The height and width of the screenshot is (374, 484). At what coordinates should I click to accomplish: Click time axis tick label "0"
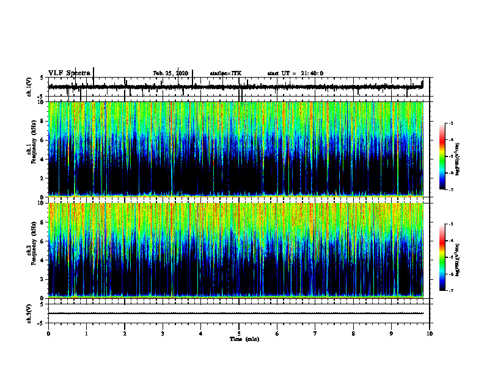pos(48,334)
